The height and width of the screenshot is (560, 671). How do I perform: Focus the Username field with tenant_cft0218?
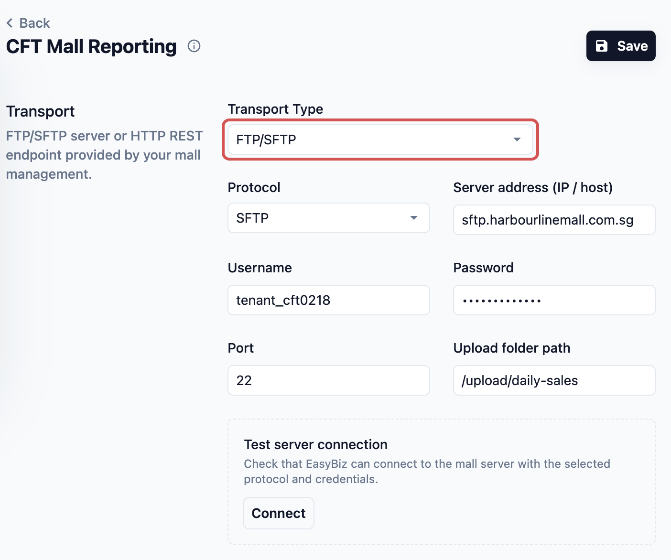[x=329, y=300]
